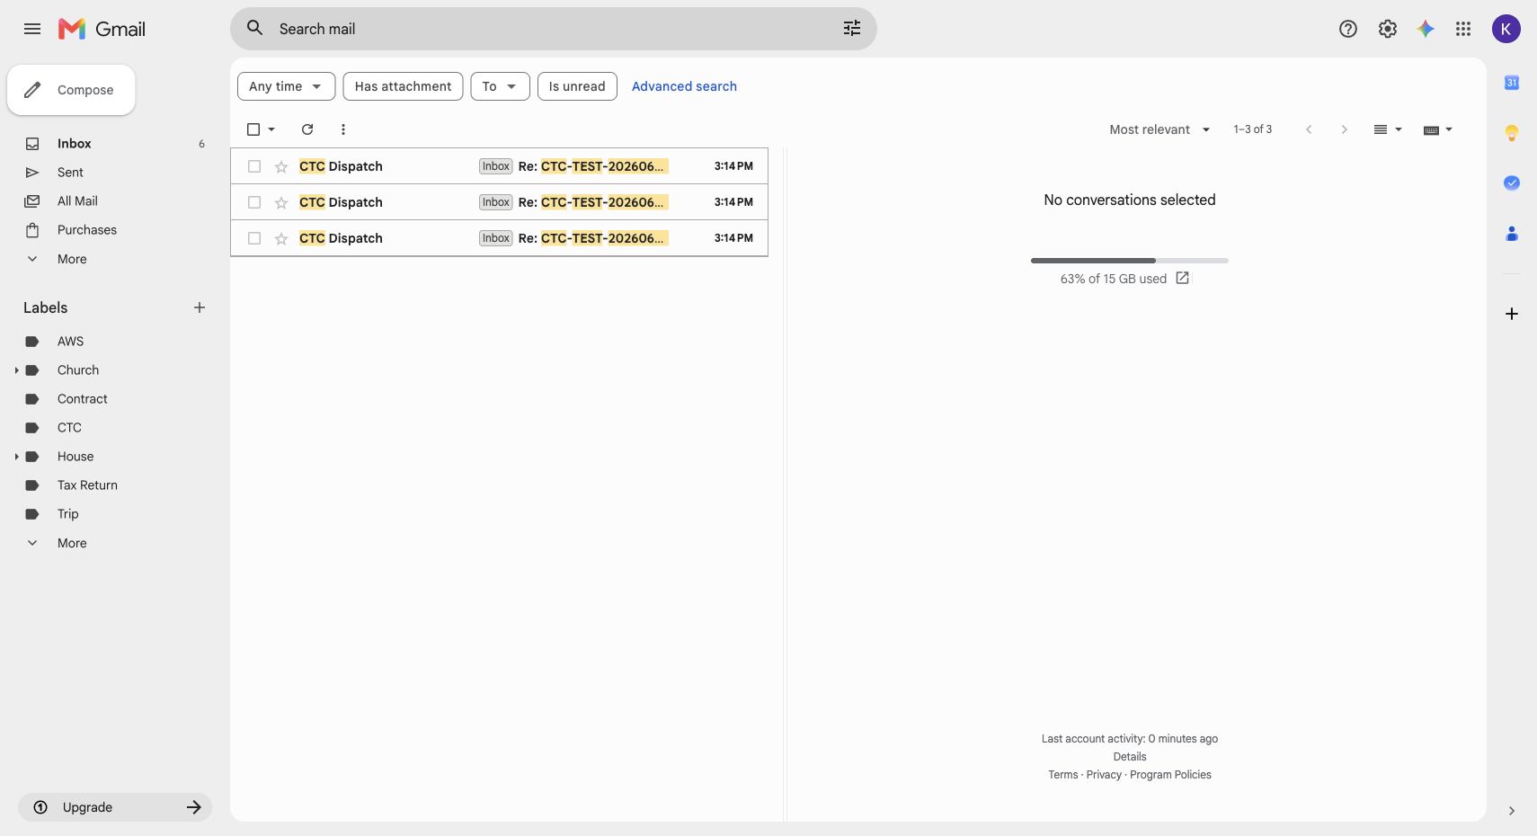Select the second CTC Dispatch email checkbox
The height and width of the screenshot is (836, 1537).
[254, 202]
